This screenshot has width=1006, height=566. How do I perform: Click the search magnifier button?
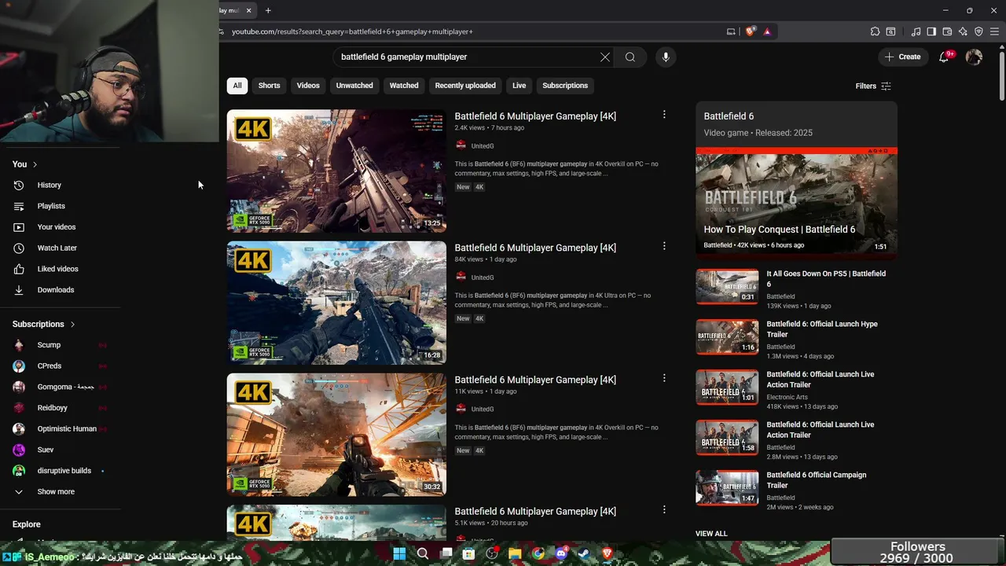pos(630,57)
